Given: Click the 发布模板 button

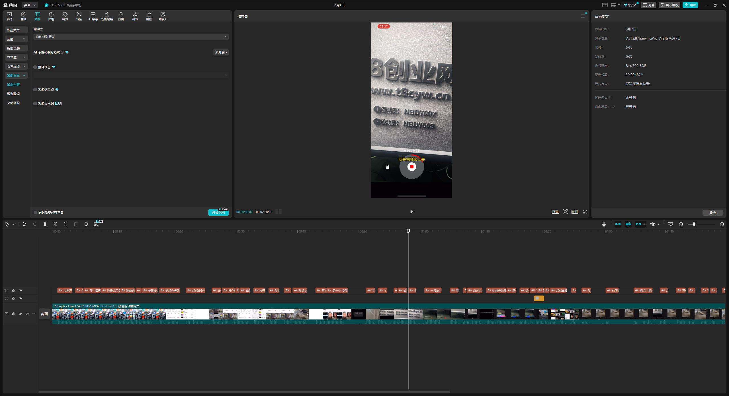Looking at the screenshot, I should pos(669,5).
